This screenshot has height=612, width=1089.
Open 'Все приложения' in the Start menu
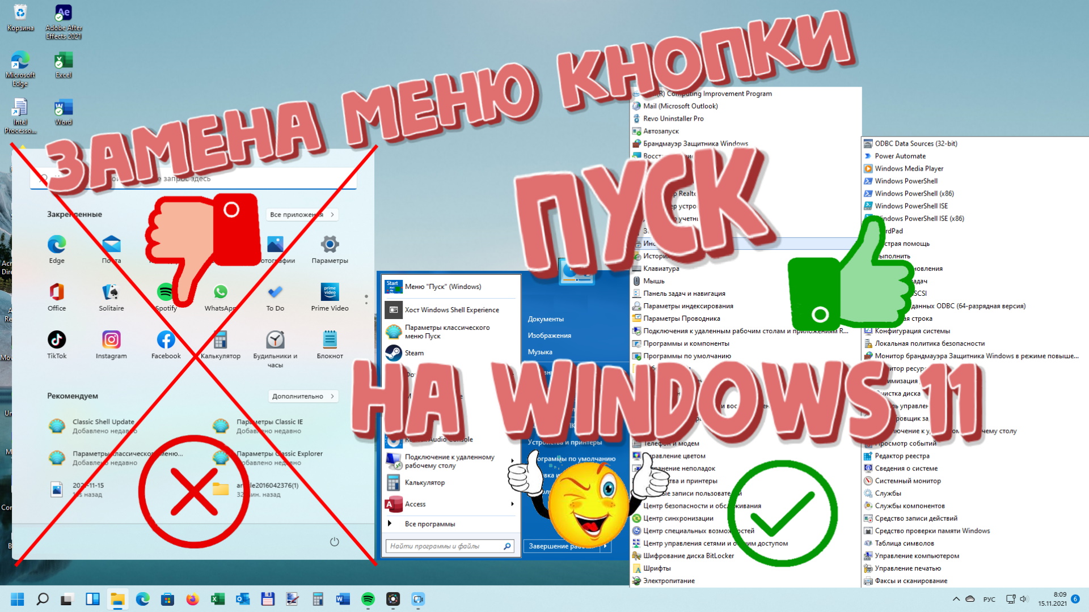301,214
